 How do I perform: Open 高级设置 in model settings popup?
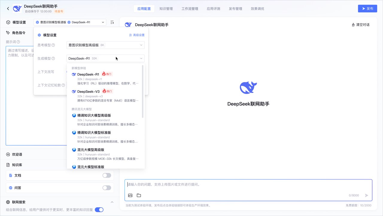point(137,35)
